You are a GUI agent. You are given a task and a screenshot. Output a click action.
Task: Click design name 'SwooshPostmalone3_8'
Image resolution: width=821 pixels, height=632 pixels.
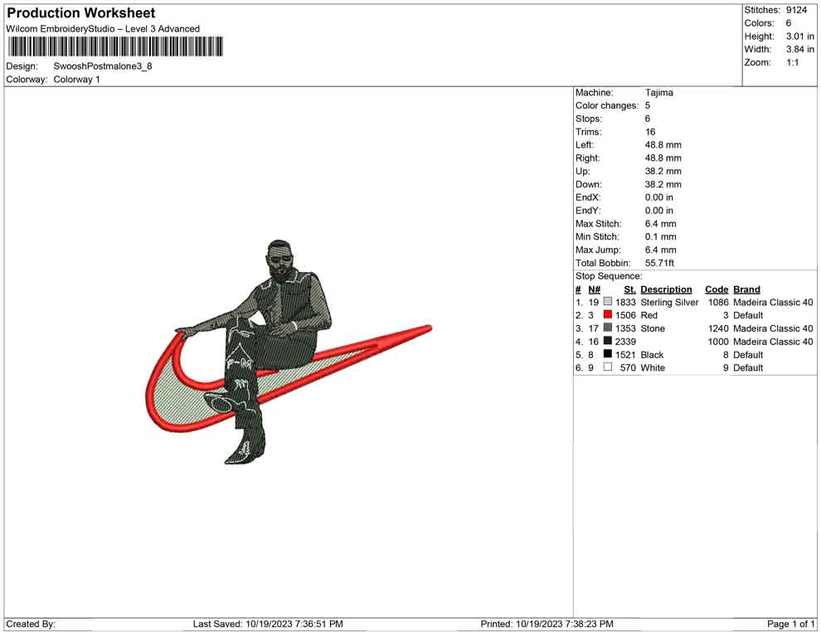point(103,66)
